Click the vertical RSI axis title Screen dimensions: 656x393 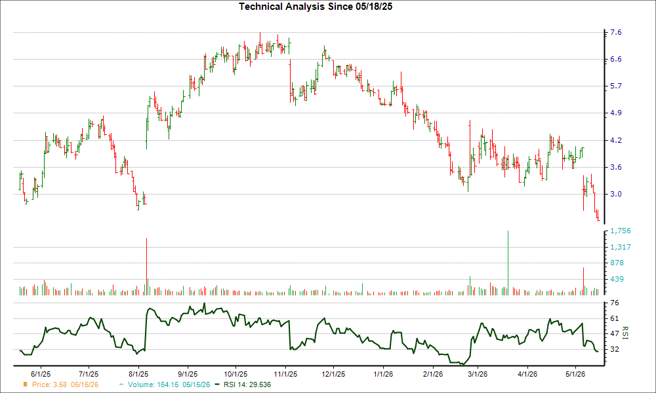[x=625, y=333]
